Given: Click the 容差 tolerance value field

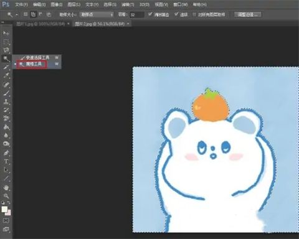Looking at the screenshot, I should (137, 15).
